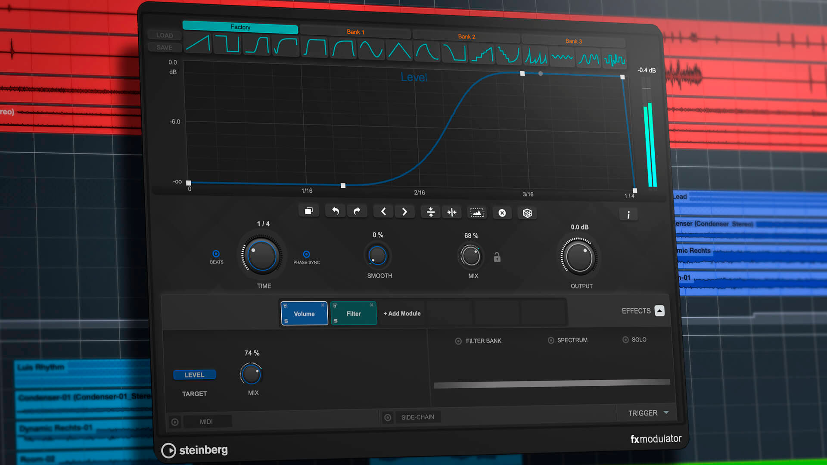
Task: Shift curve right with arrow button
Action: click(404, 212)
